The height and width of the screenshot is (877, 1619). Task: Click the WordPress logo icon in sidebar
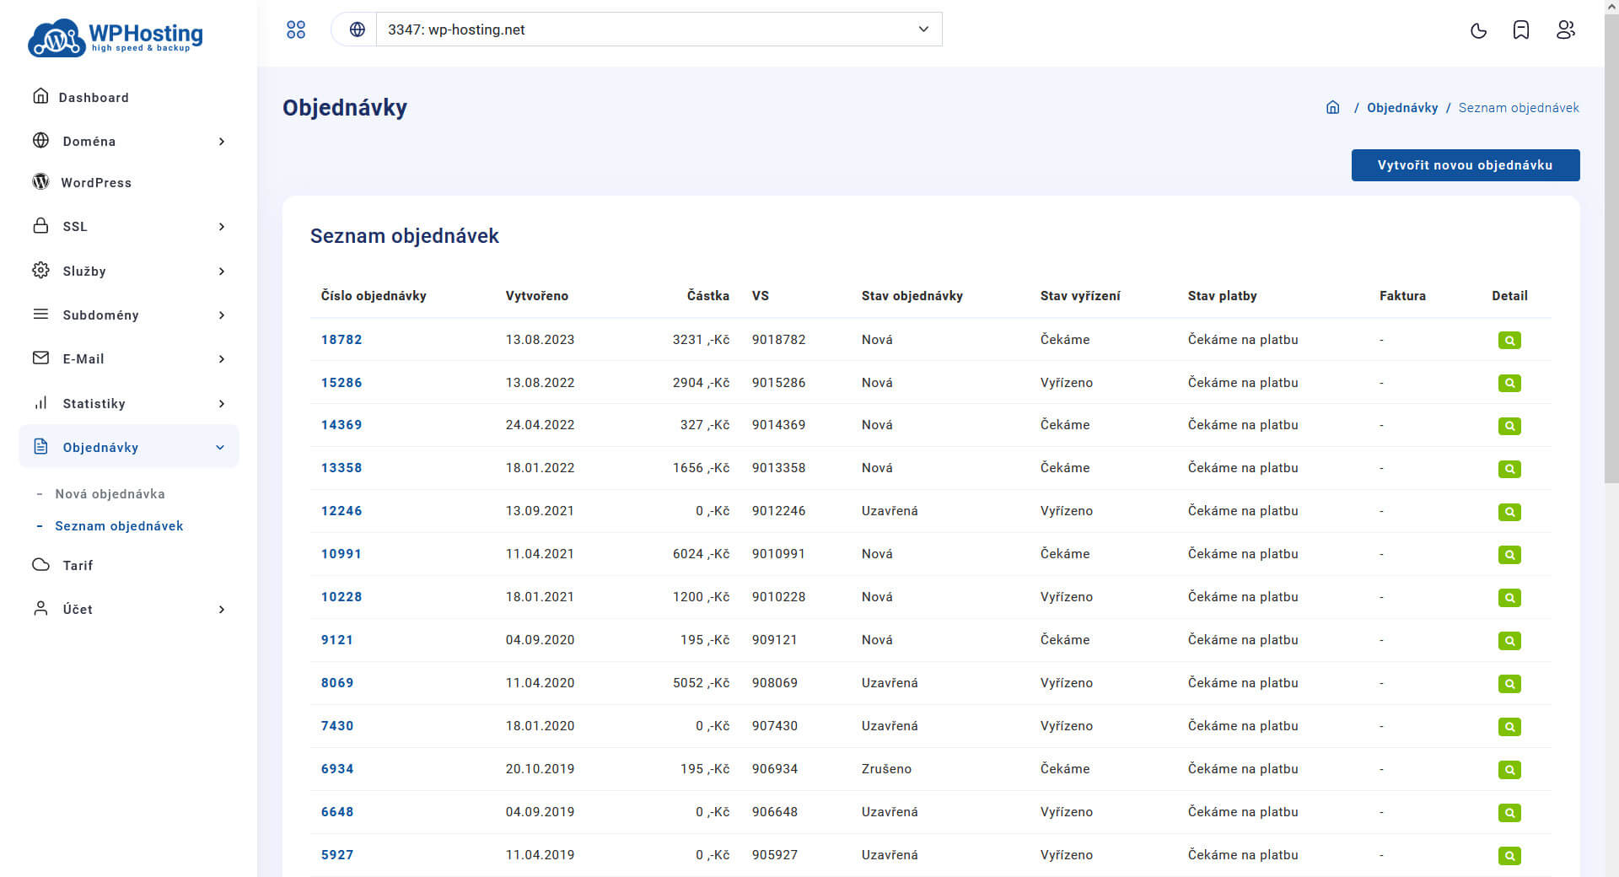coord(40,181)
